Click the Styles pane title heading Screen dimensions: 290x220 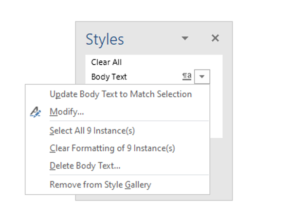coord(105,39)
